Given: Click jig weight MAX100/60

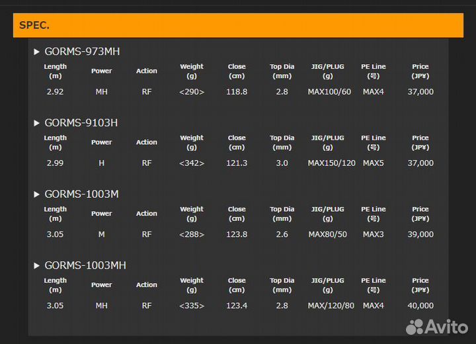Looking at the screenshot, I should 329,92.
